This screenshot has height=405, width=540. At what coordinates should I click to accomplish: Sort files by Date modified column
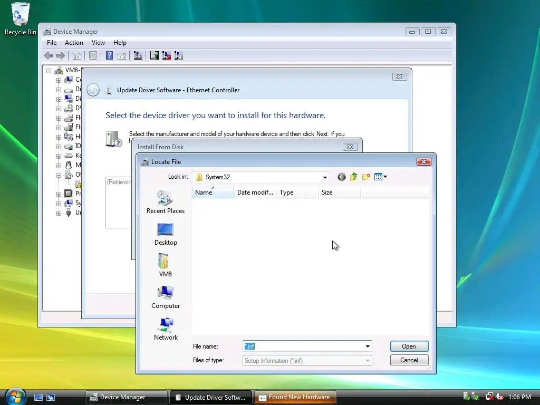255,192
